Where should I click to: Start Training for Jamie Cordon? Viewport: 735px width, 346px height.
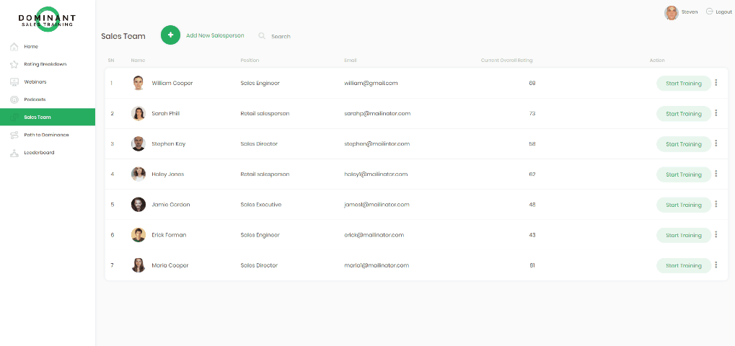(x=684, y=205)
